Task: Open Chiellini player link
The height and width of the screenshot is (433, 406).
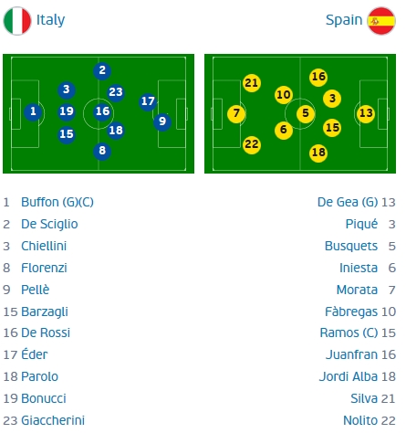Action: tap(44, 246)
